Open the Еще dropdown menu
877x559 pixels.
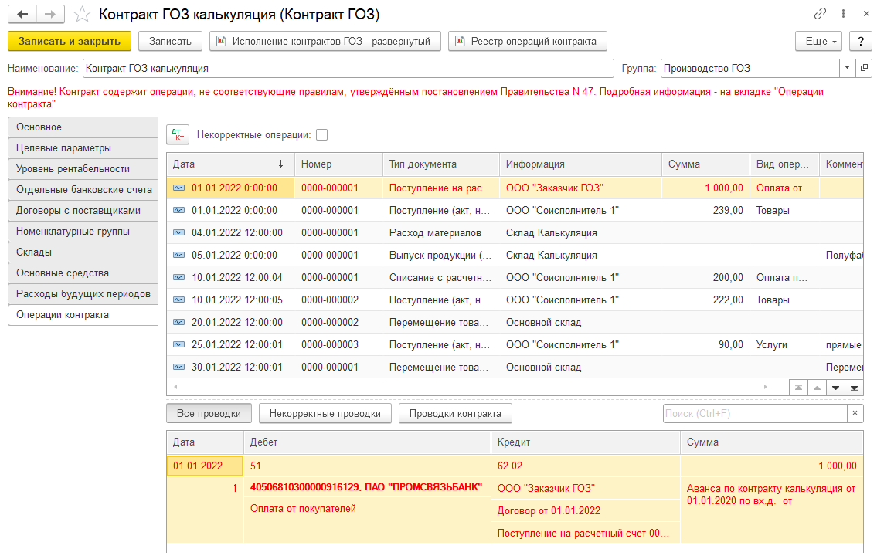(x=821, y=41)
